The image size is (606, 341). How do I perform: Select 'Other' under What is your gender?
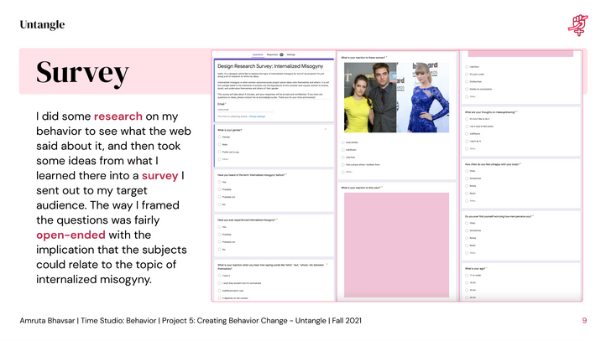[x=223, y=159]
